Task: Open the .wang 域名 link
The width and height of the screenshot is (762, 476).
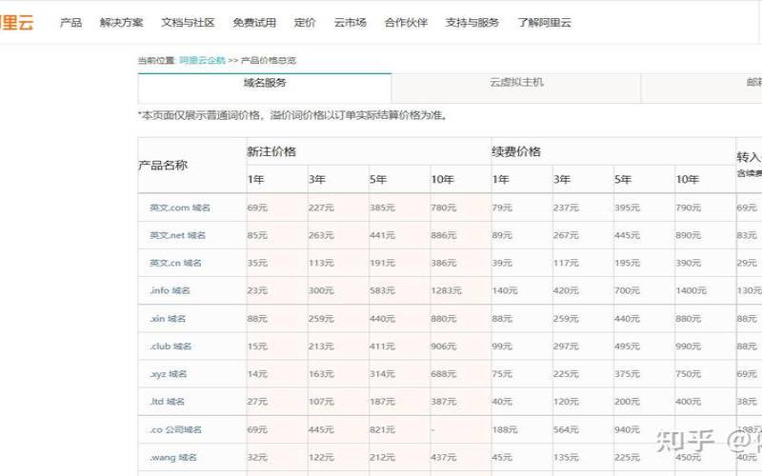Action: pyautogui.click(x=173, y=457)
